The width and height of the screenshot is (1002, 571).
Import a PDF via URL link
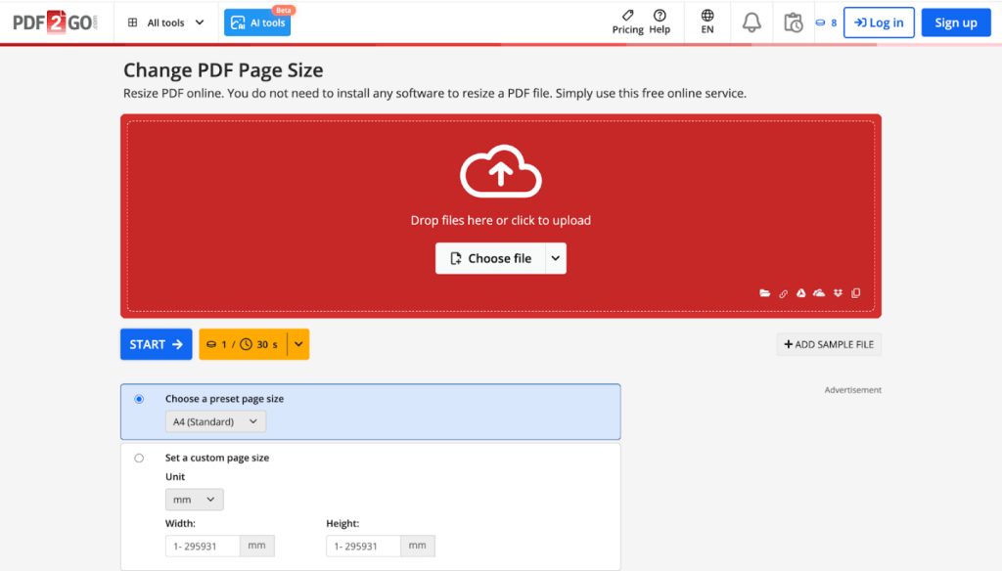click(x=783, y=292)
